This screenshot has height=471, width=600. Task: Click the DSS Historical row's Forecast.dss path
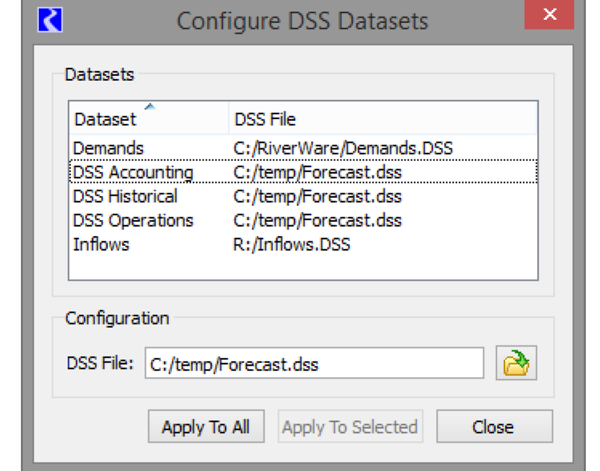(x=318, y=196)
